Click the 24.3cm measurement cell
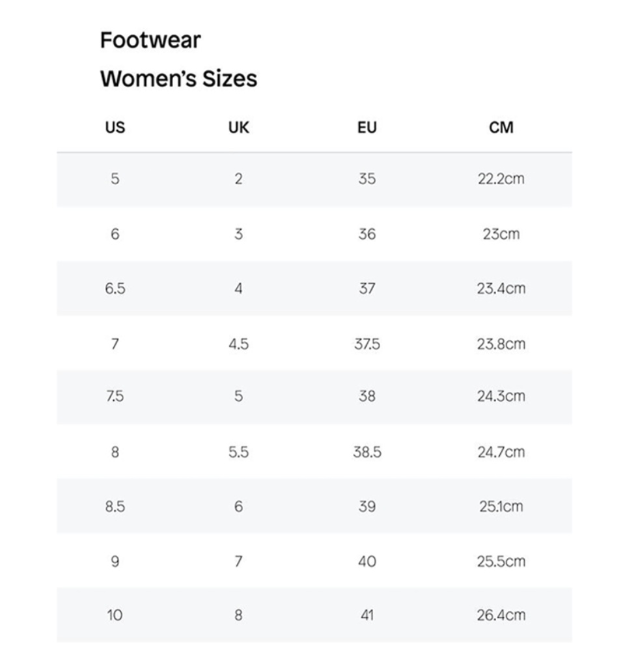Screen dimensions: 625x651 tap(501, 396)
